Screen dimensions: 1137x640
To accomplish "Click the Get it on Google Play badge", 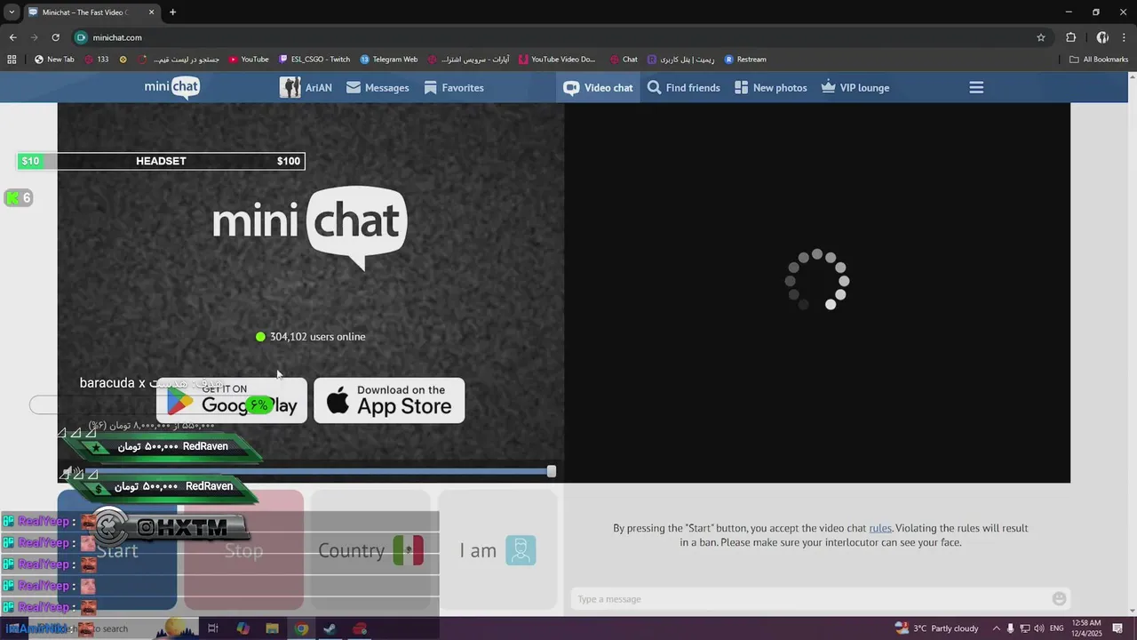I will coord(232,400).
